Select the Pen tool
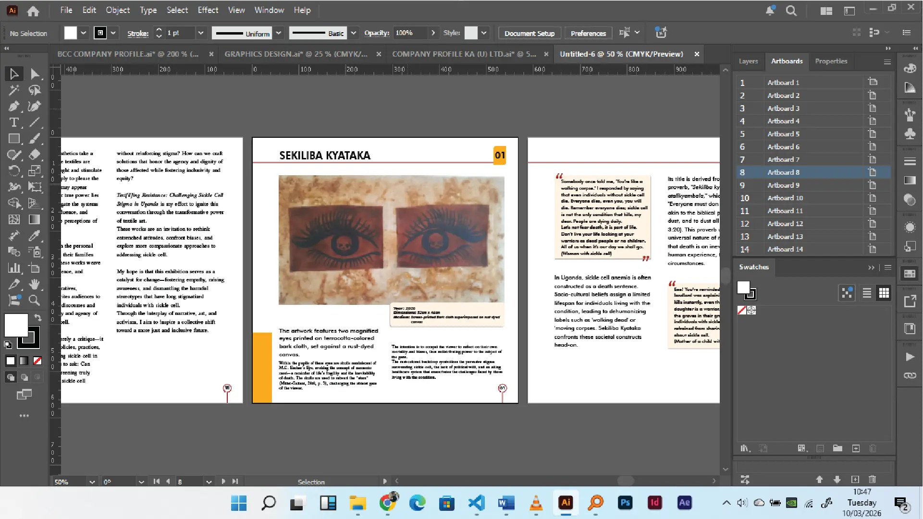The image size is (923, 519). (x=14, y=106)
